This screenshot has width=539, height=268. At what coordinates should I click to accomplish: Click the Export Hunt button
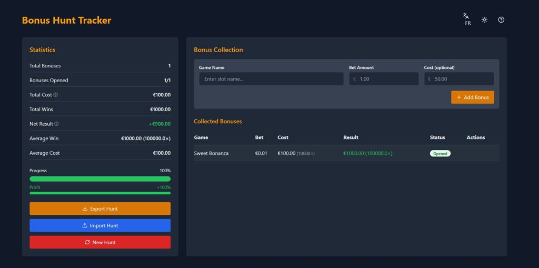coord(100,209)
